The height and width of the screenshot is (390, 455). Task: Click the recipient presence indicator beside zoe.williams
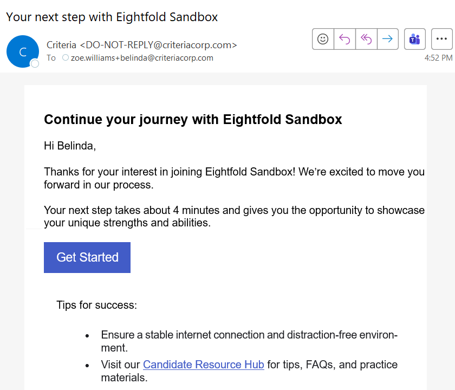(x=66, y=57)
